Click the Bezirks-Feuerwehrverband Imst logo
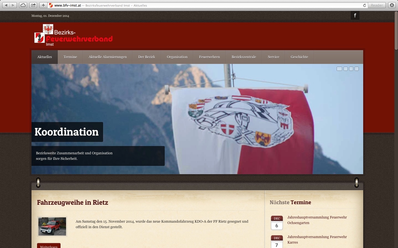 click(x=74, y=35)
